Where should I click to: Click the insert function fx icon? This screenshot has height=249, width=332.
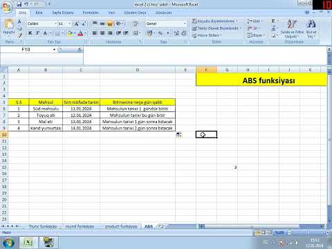click(x=80, y=50)
